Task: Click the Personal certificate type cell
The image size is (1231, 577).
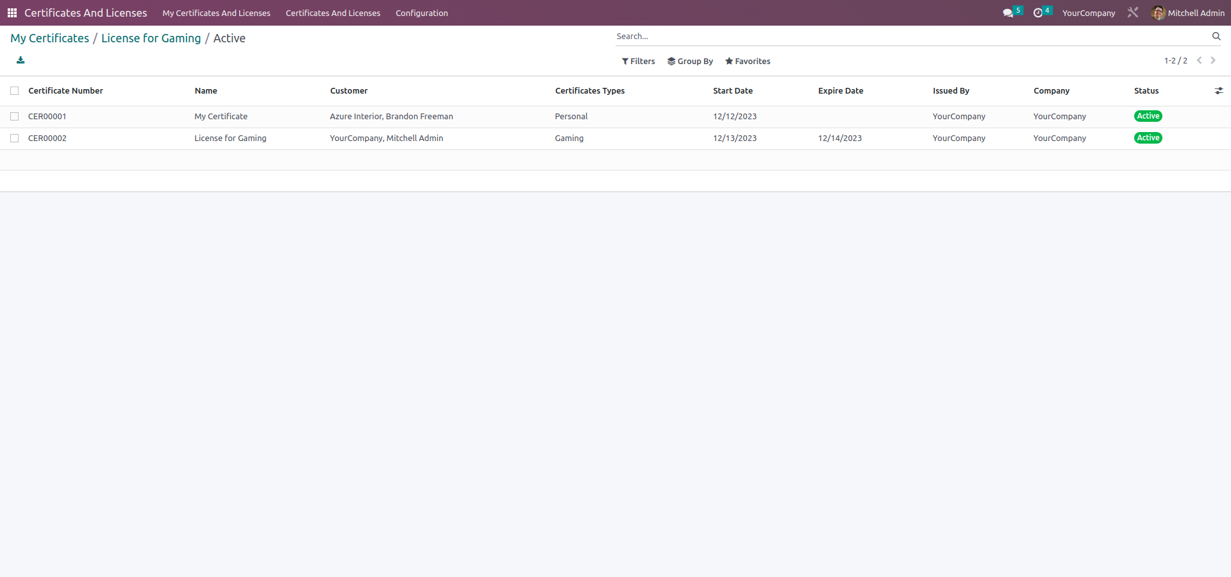Action: (571, 117)
